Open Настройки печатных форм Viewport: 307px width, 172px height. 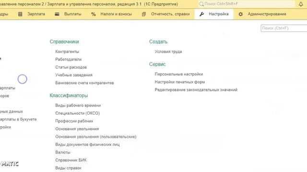tap(180, 82)
